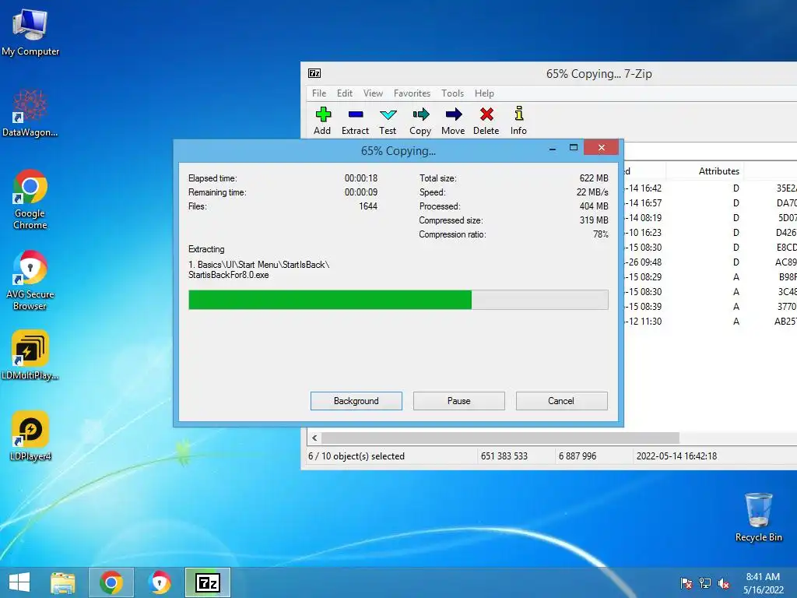Click the 78% compression ratio value
797x598 pixels.
601,234
